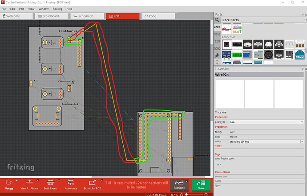307x196 pixels.
Task: Select the black pin header connector part
Action: point(237,45)
